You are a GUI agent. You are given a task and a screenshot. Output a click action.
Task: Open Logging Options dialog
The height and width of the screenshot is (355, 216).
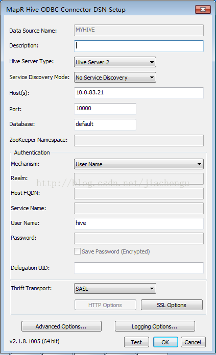(x=155, y=326)
